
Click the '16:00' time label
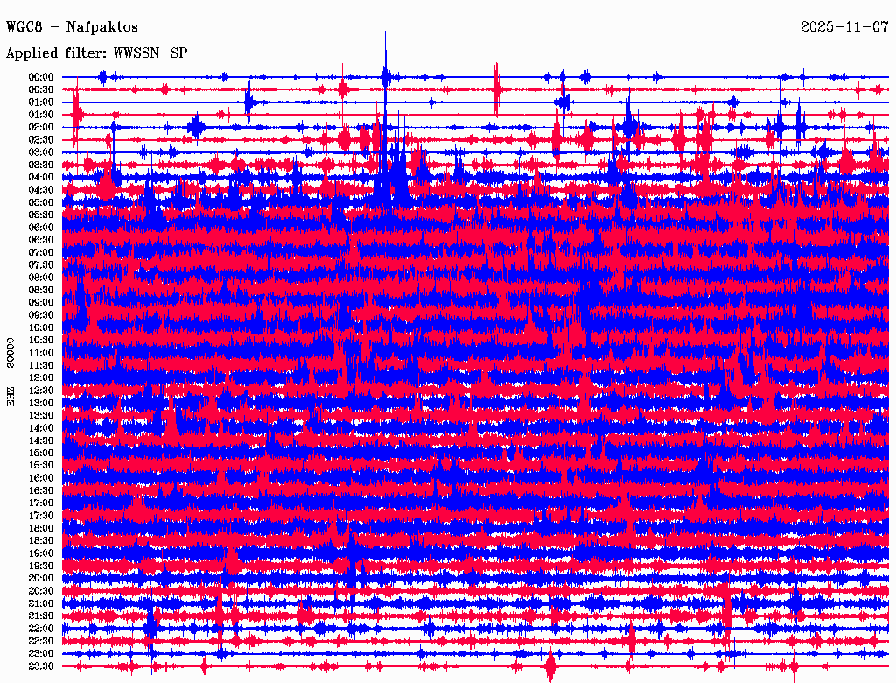tap(41, 478)
